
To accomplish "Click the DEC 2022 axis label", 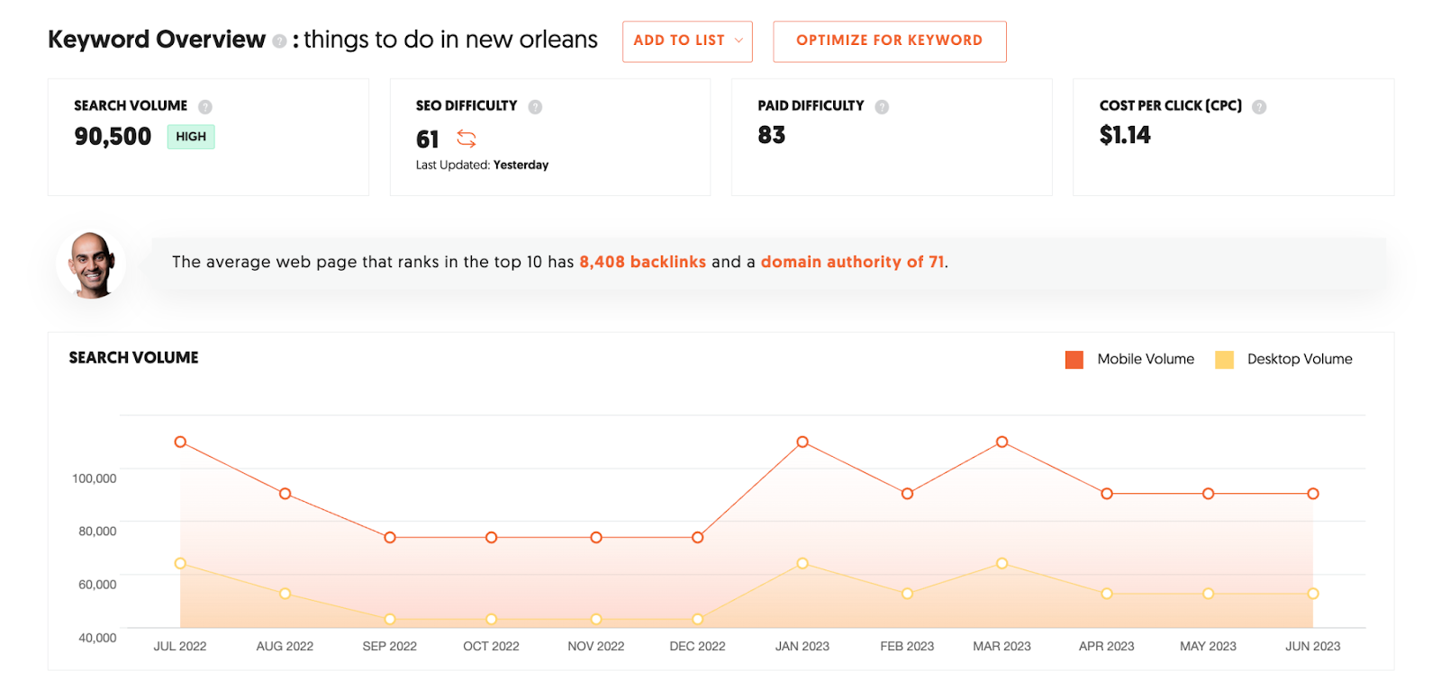I will tap(697, 646).
